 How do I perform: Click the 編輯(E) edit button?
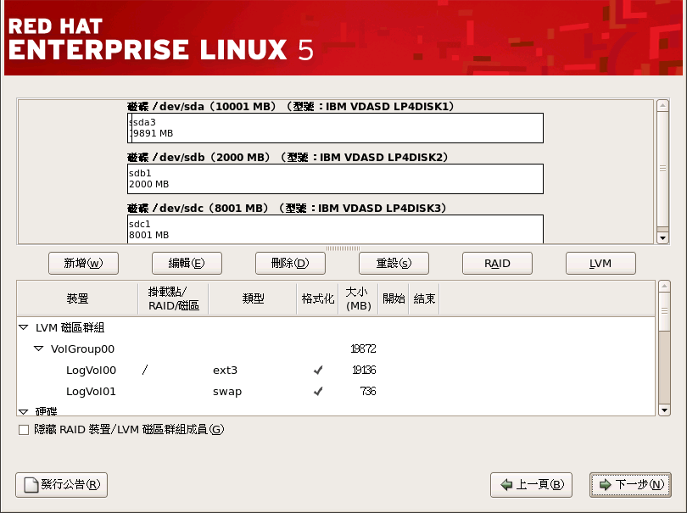tap(187, 264)
